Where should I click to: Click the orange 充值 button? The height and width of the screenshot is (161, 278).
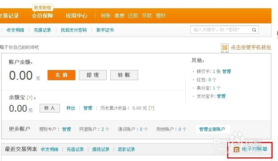pyautogui.click(x=61, y=75)
